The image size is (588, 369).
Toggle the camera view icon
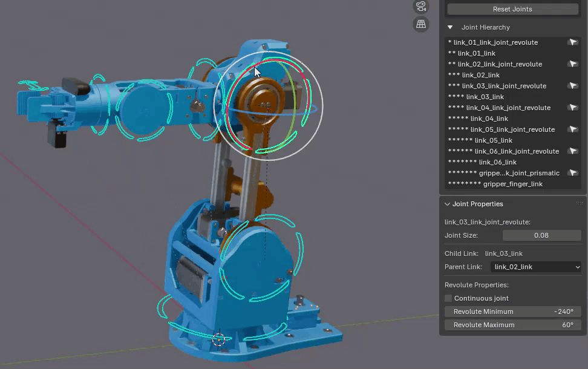421,7
